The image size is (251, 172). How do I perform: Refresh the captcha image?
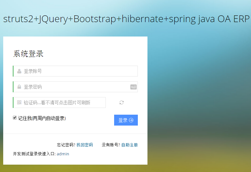click(121, 102)
